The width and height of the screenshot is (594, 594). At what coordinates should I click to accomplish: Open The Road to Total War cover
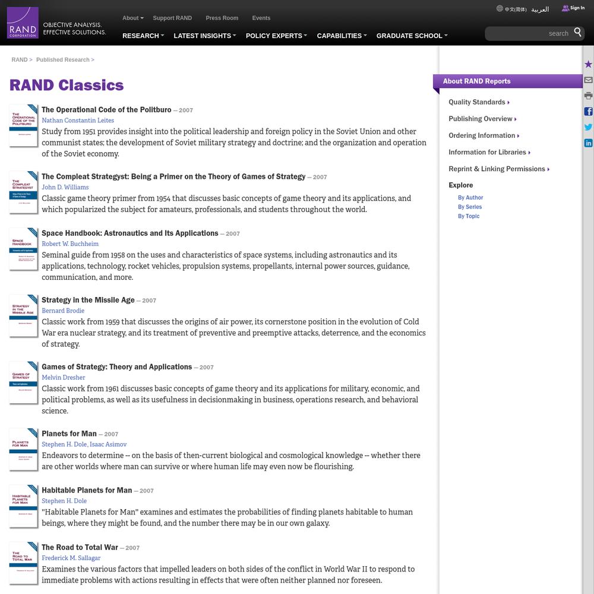[x=23, y=563]
